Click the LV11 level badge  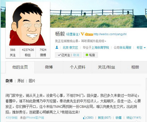(x=89, y=34)
